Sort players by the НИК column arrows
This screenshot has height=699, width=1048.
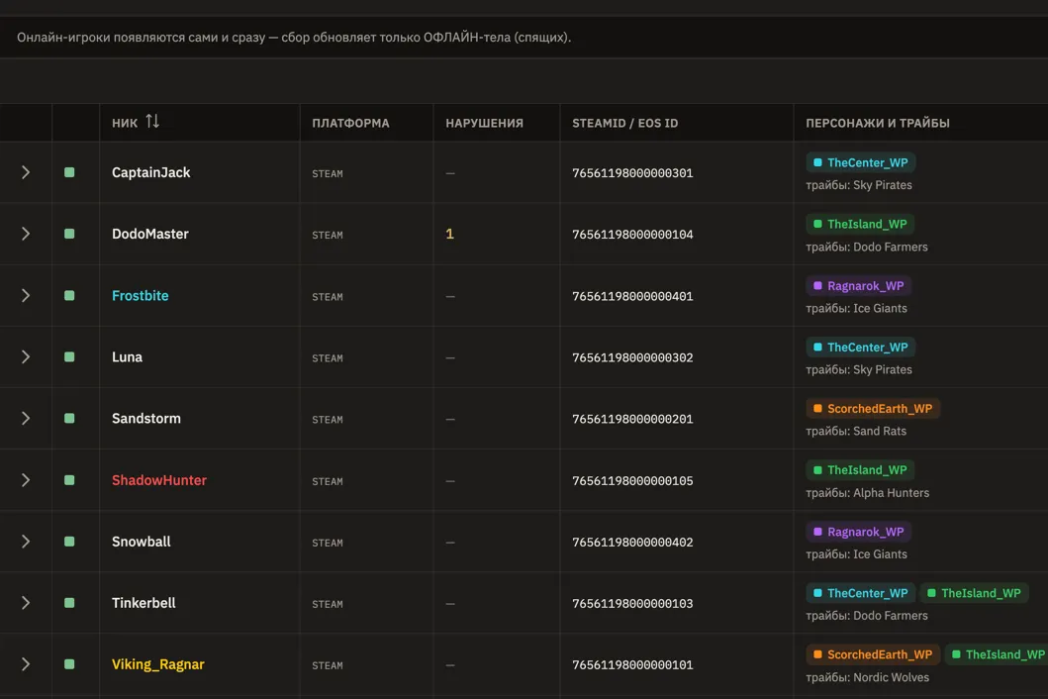[152, 121]
